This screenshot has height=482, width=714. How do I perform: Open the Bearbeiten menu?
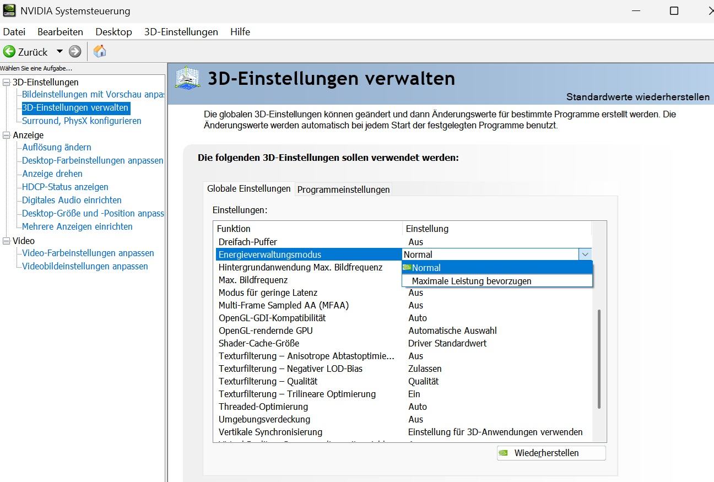[x=61, y=32]
